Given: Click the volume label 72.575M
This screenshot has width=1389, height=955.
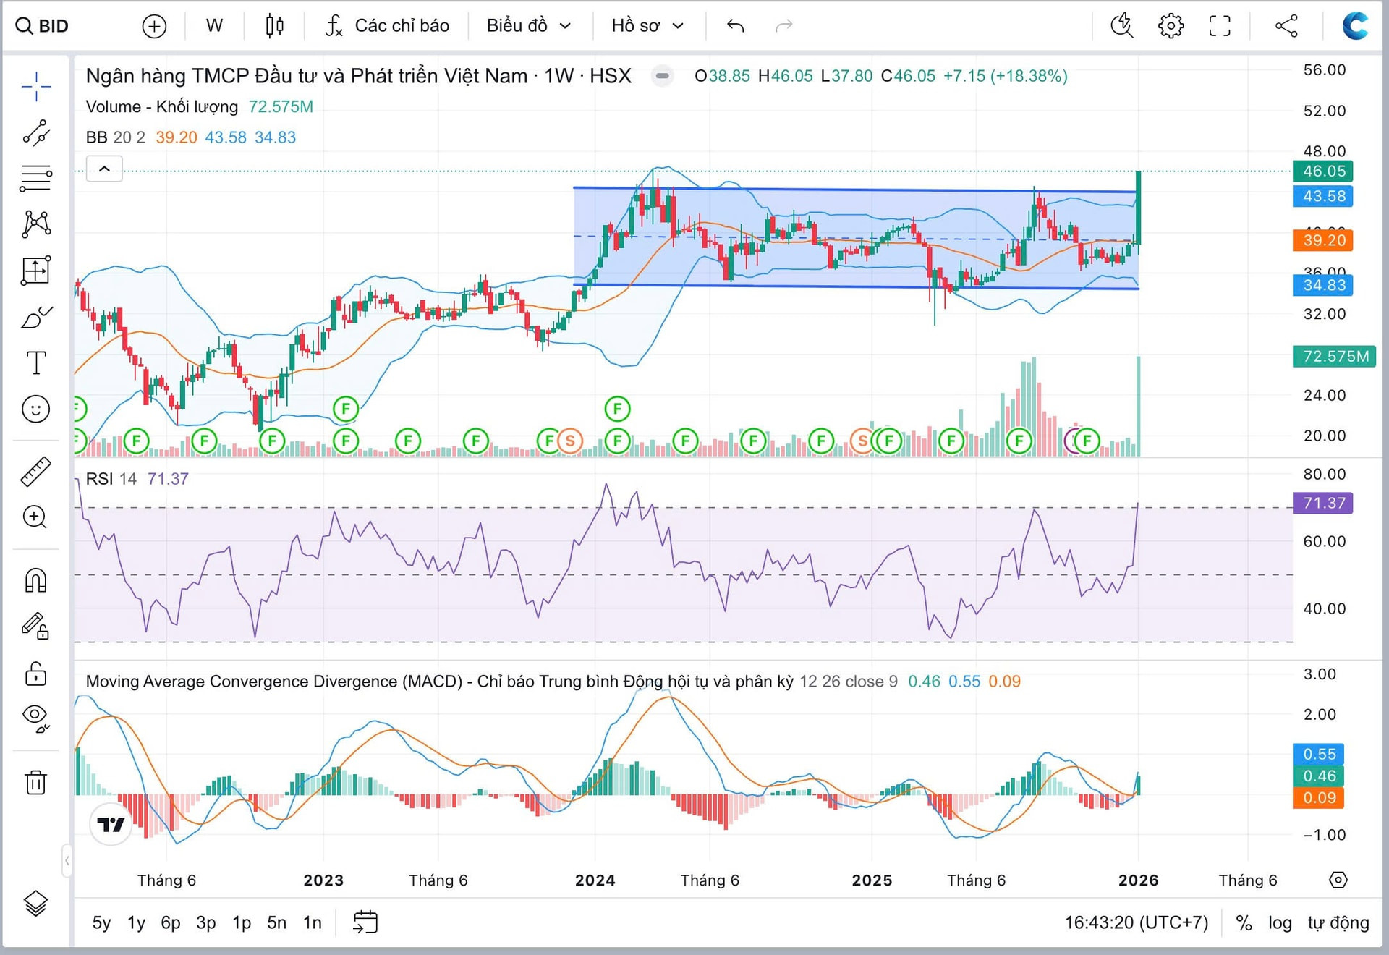Looking at the screenshot, I should click(1335, 357).
